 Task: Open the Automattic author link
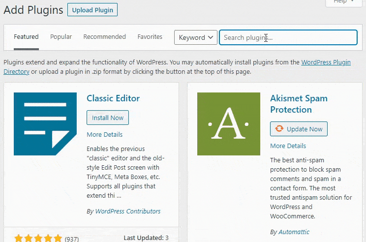pyautogui.click(x=294, y=232)
